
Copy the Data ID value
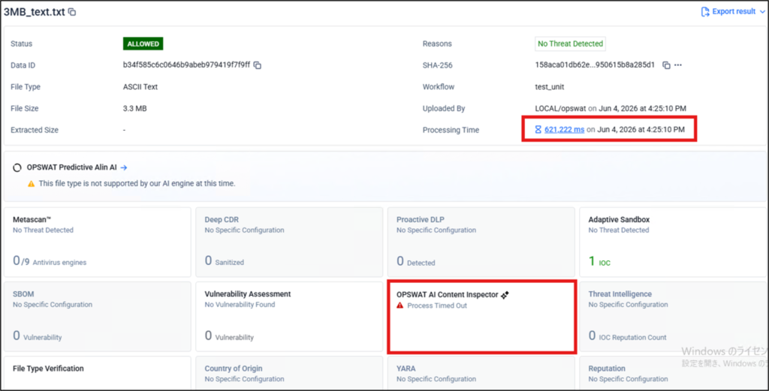coord(258,65)
